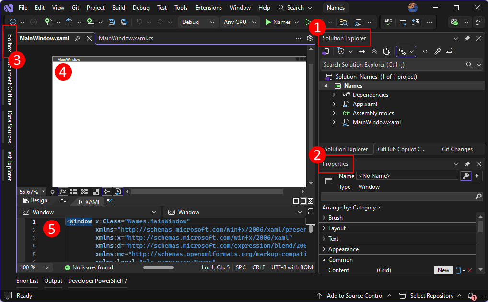
Task: Switch to the Git Changes tab
Action: point(456,149)
